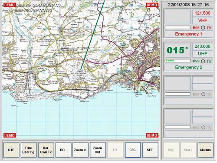The width and height of the screenshot is (217, 163).
Task: Click the SET button
Action: coord(150,150)
